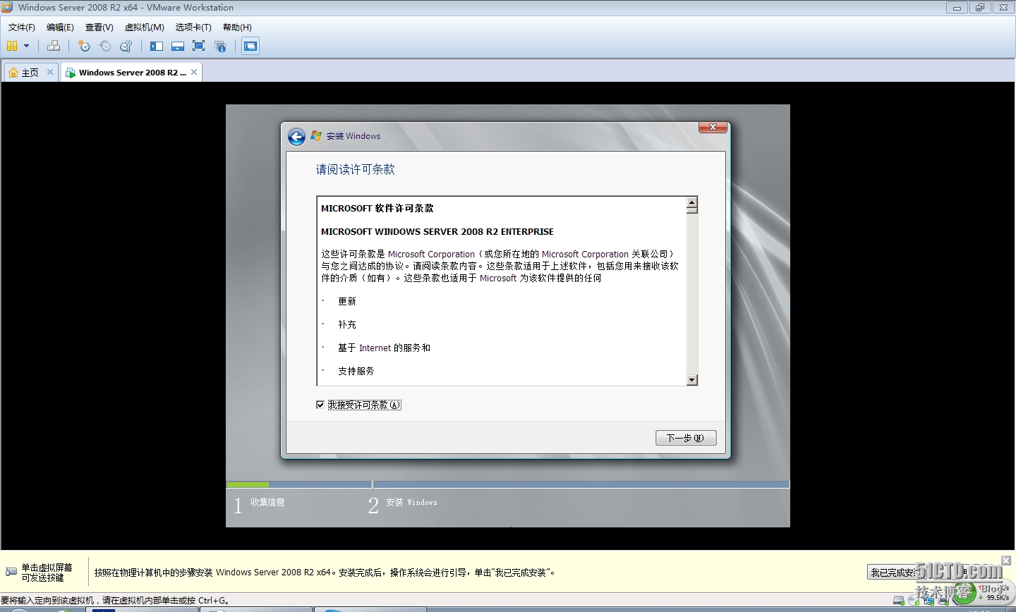Click the 下一步(N) button
Viewport: 1016px width, 612px height.
pos(686,438)
